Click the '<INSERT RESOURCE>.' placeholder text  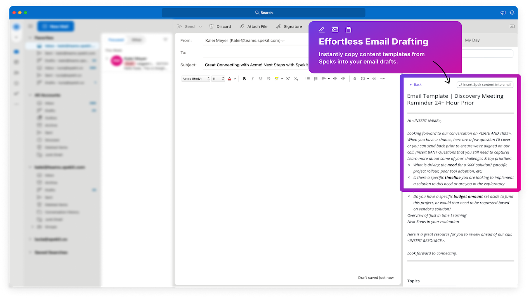[426, 241]
